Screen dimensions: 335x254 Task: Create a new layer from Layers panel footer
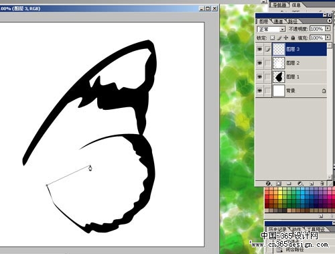[312, 184]
